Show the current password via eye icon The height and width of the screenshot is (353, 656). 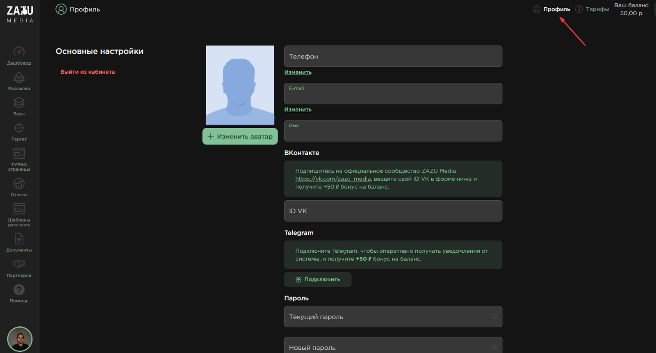point(494,317)
